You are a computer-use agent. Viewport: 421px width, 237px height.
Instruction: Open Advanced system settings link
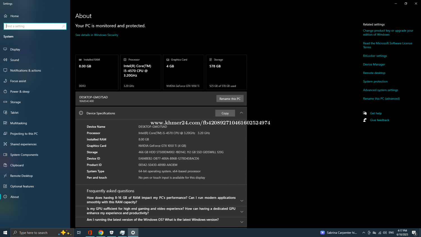(381, 90)
